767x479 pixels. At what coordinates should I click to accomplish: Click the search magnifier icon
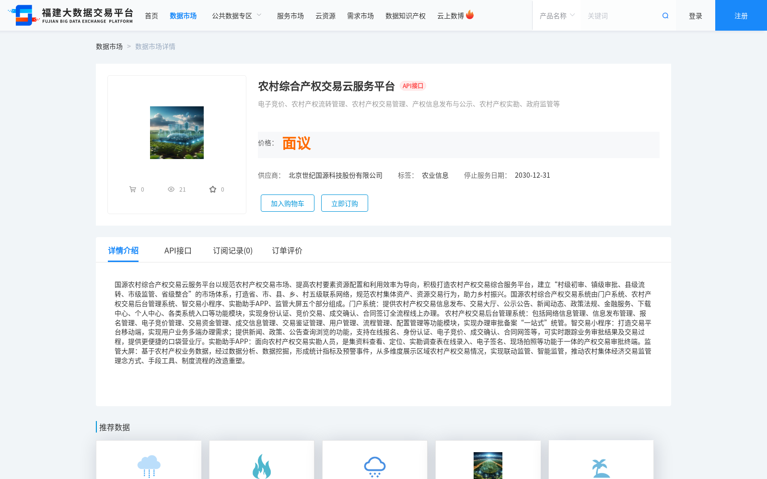pos(665,16)
